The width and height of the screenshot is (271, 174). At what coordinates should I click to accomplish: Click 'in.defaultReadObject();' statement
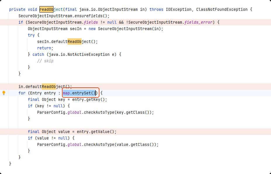click(x=45, y=87)
